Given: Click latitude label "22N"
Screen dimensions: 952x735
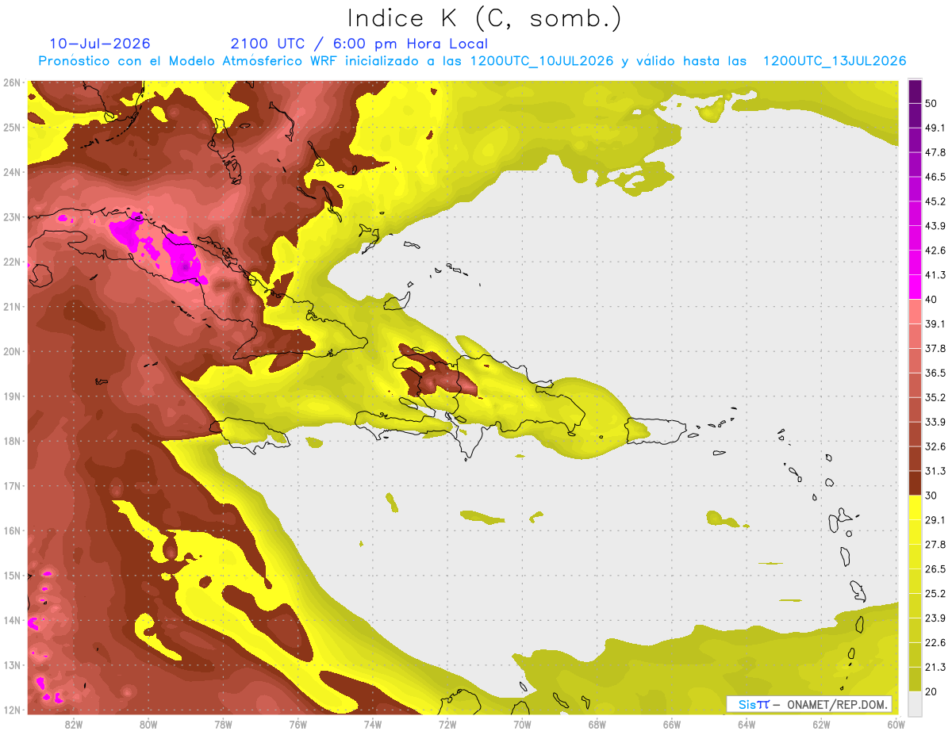Looking at the screenshot, I should pyautogui.click(x=12, y=262).
